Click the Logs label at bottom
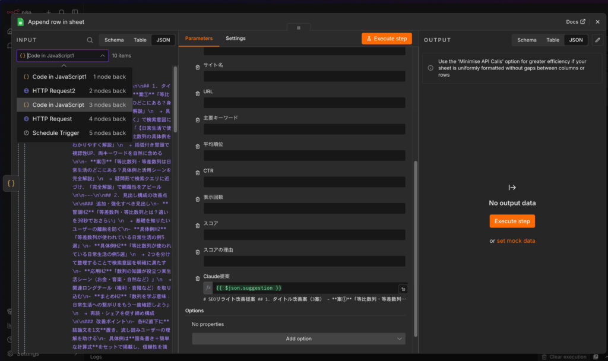 96,357
